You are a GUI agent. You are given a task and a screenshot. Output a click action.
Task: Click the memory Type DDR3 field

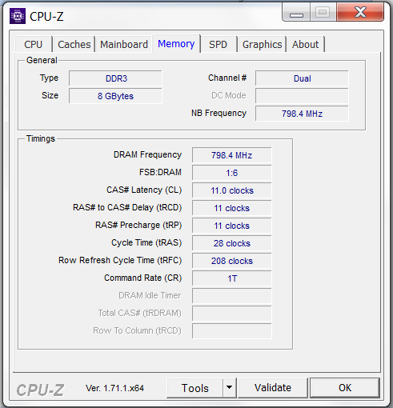[x=115, y=78]
